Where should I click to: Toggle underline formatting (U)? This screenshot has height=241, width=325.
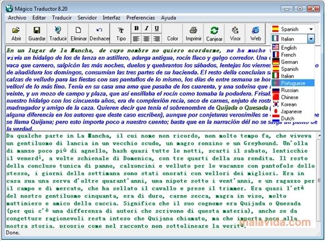(157, 28)
